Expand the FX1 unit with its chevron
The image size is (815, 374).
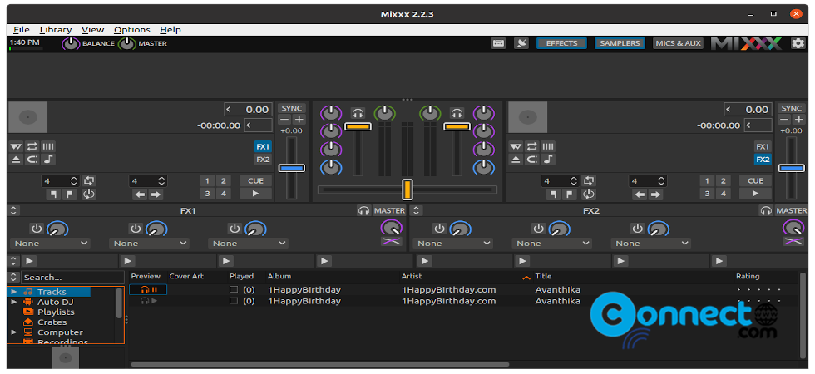[x=13, y=210]
